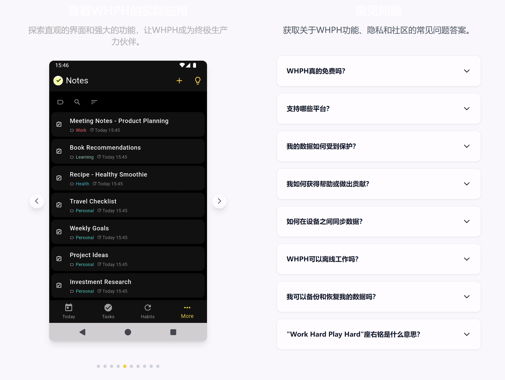Open the Travel Checklist note
505x380 pixels.
click(128, 205)
